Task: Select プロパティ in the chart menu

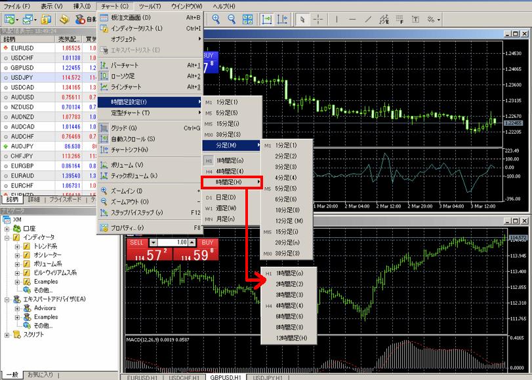Action: tap(151, 228)
